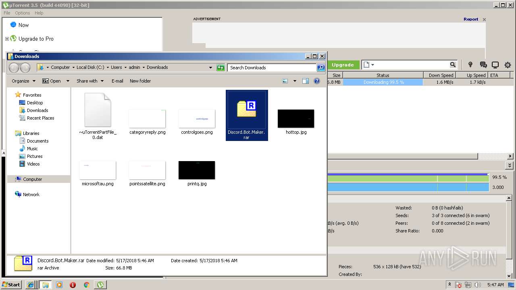Viewport: 516px width, 290px height.
Task: Expand the Upgrade to Pro tree node
Action: 7,39
